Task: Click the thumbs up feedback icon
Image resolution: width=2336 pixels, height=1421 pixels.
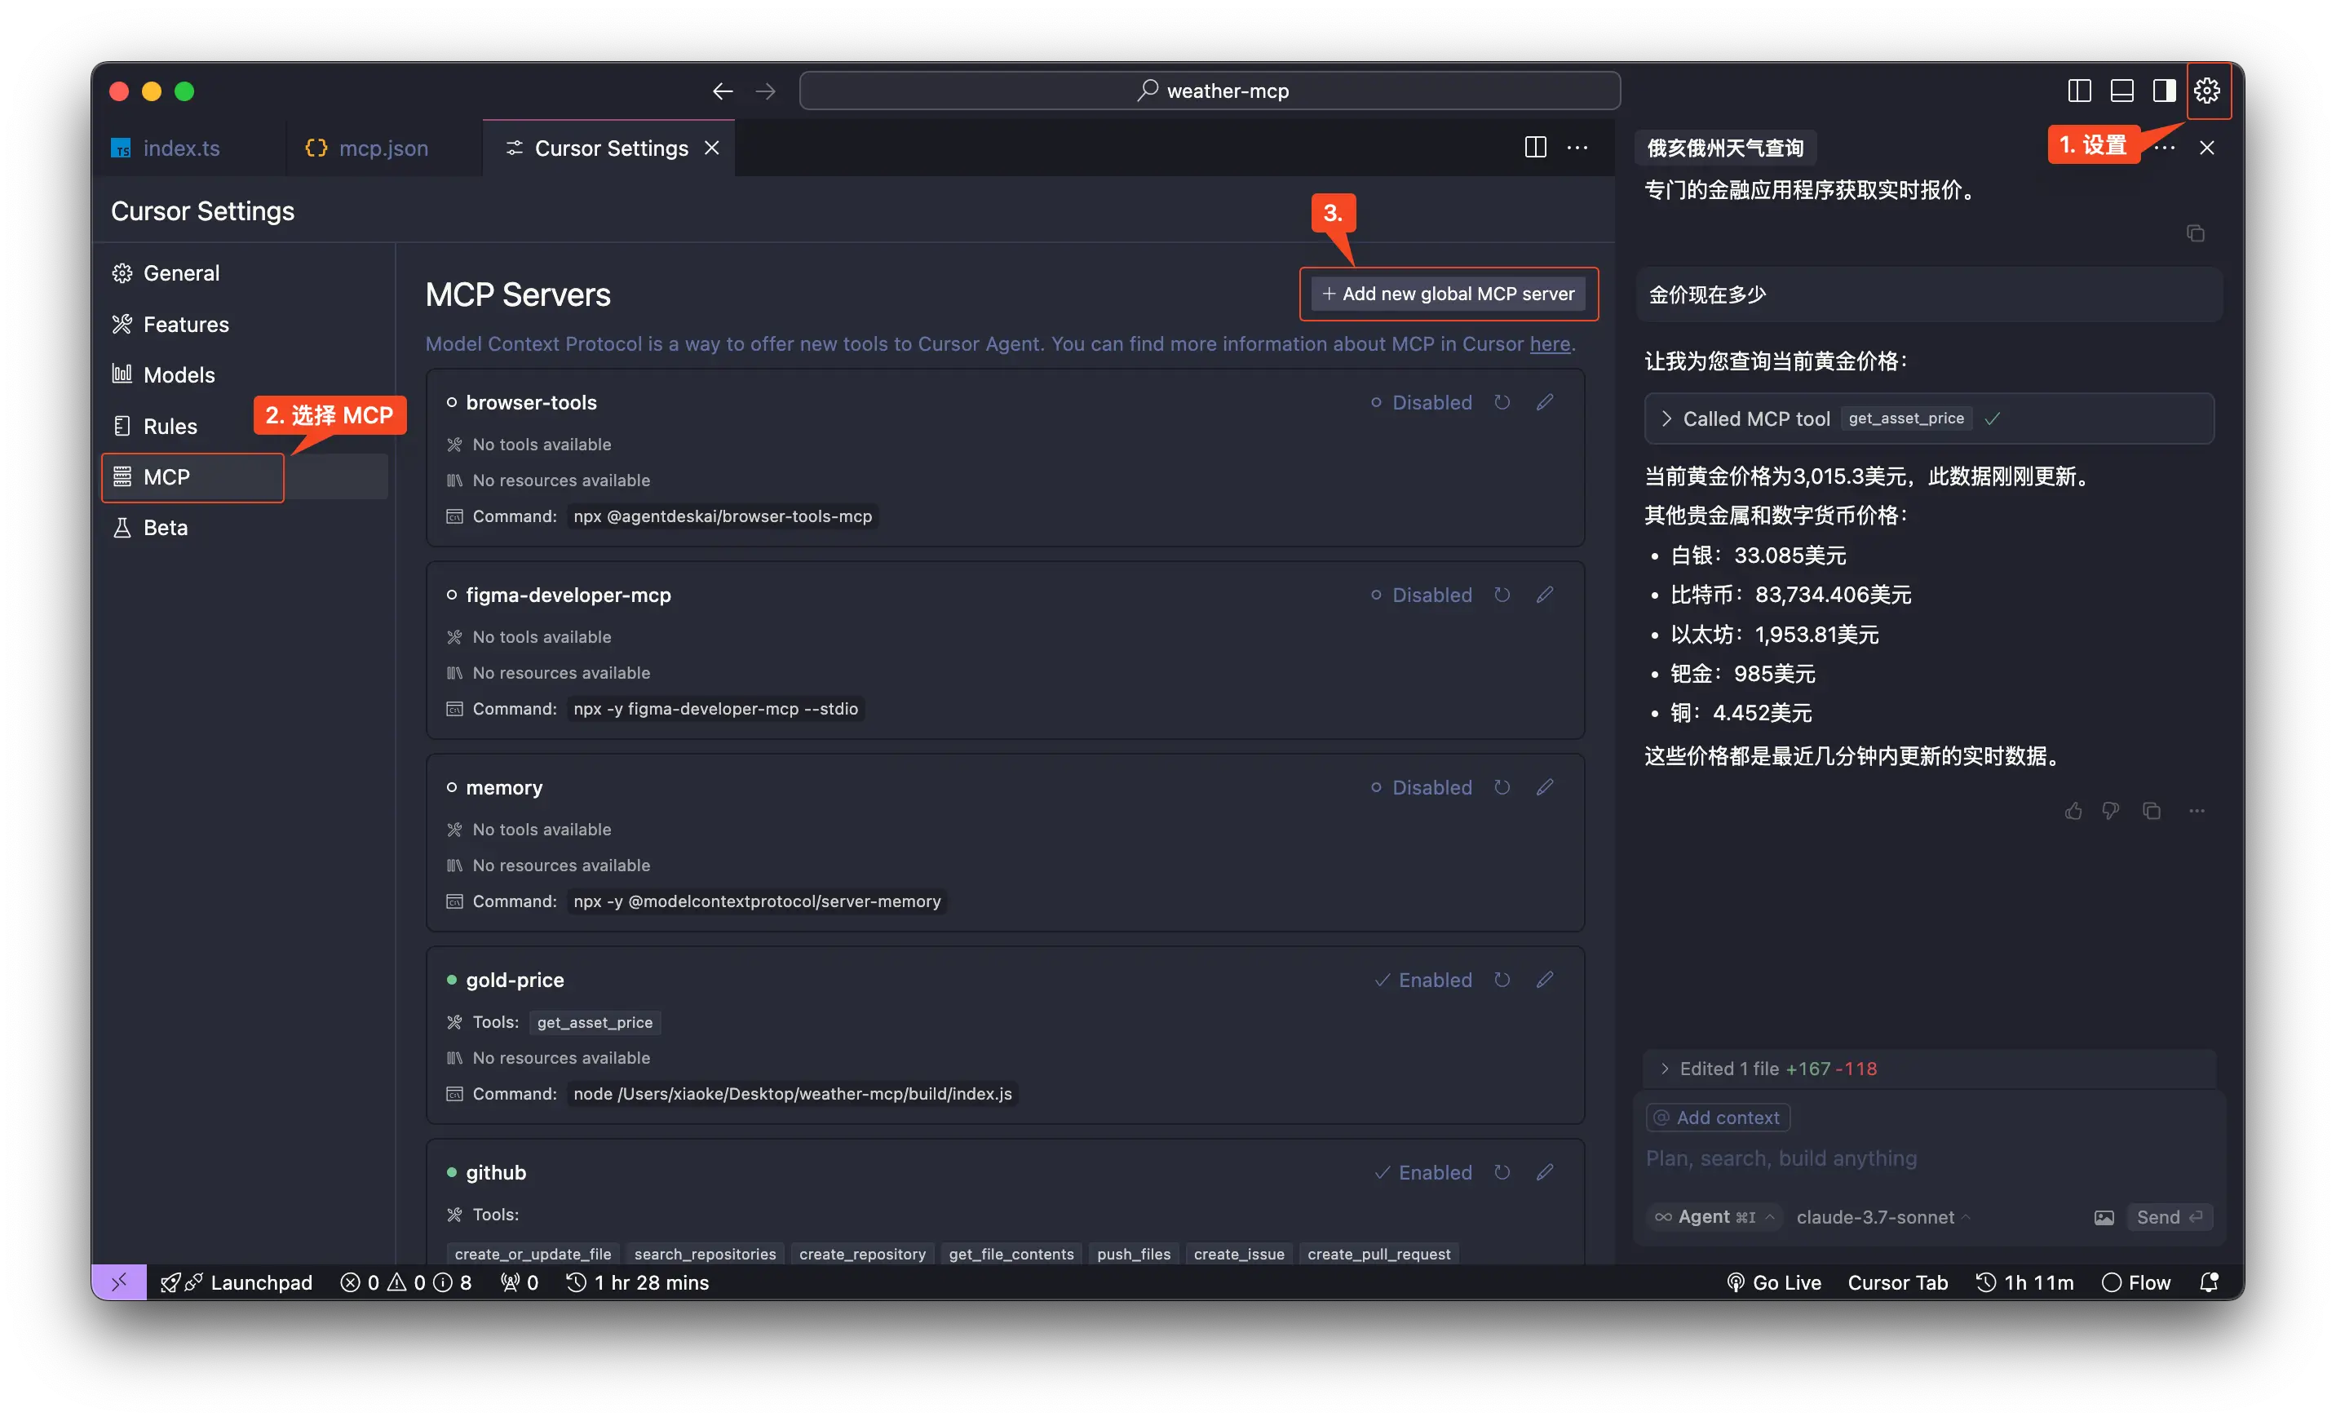Action: click(x=2073, y=811)
